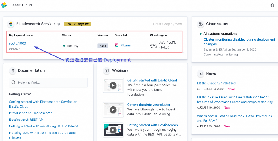Click the deployment ID 964ae97
The image size is (278, 141).
(x=15, y=49)
